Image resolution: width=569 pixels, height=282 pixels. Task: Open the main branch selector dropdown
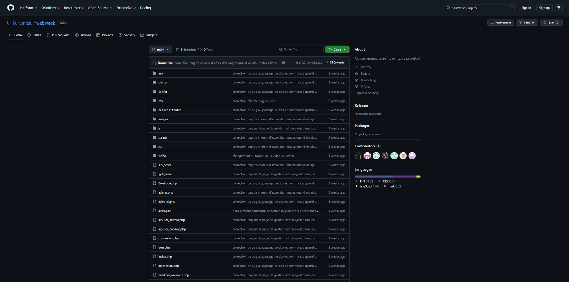coord(160,50)
